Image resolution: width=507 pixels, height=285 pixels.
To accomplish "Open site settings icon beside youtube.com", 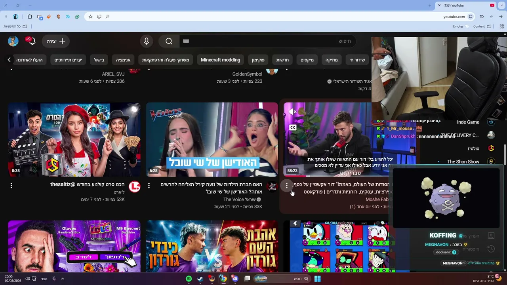I will pos(471,17).
